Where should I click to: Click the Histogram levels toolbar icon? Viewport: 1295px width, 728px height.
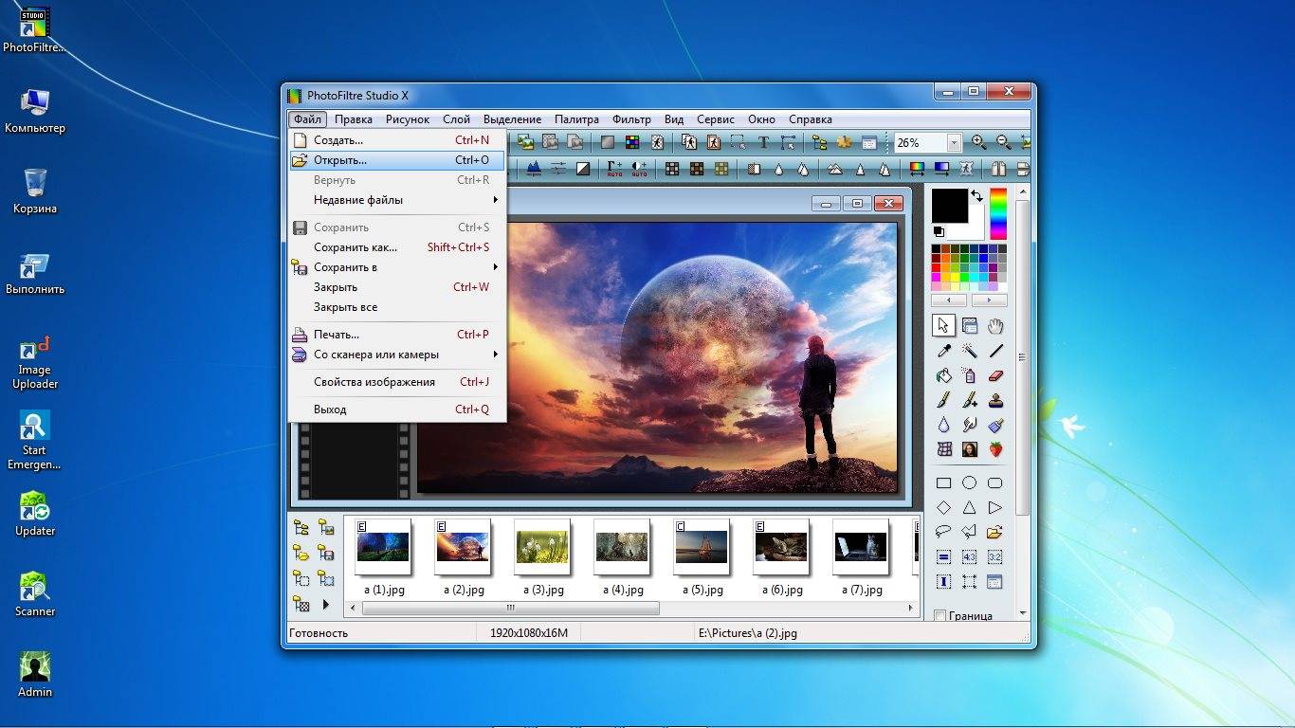534,169
